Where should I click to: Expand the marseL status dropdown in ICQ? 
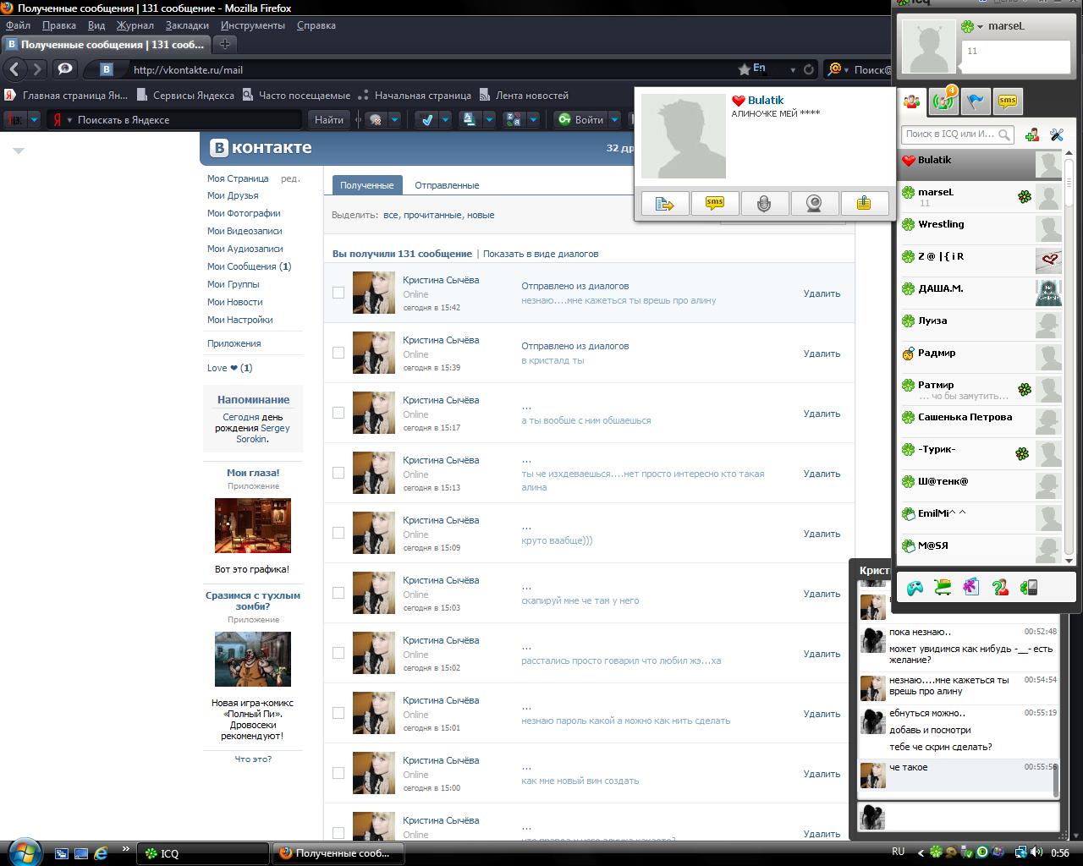[x=980, y=27]
